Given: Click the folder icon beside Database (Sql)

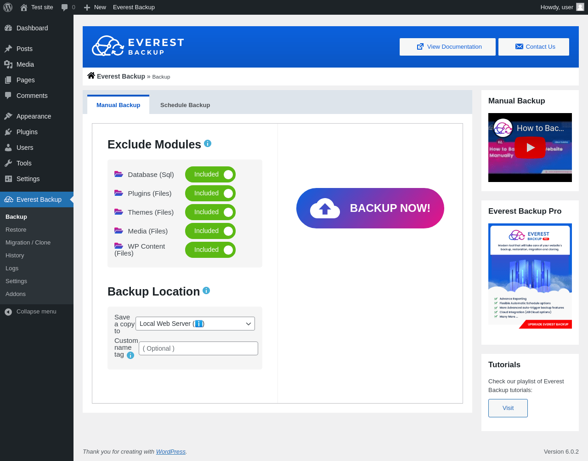Looking at the screenshot, I should coord(119,174).
